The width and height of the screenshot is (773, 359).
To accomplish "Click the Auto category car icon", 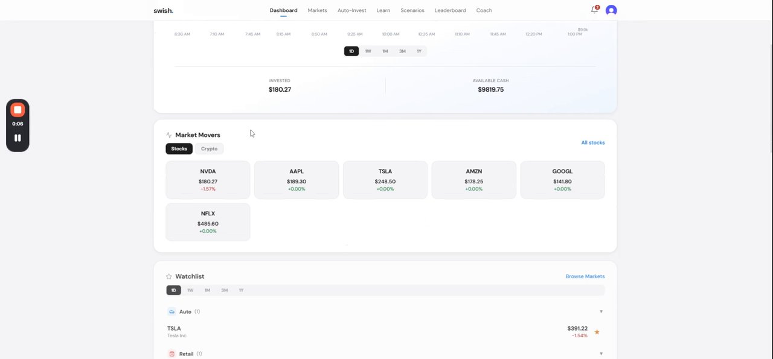I will tap(172, 312).
